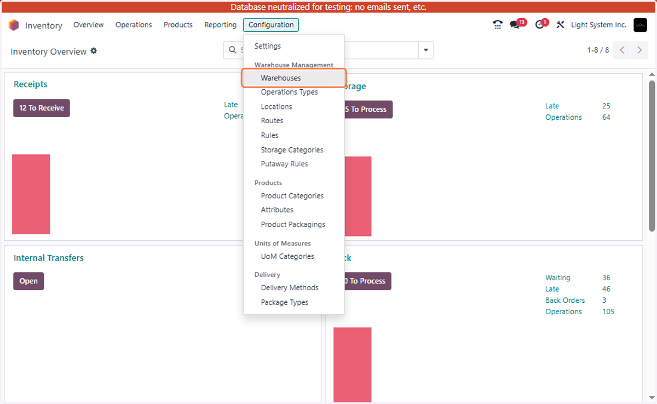Click Operations 64 link in storage card
This screenshot has height=404, width=657.
(x=578, y=117)
